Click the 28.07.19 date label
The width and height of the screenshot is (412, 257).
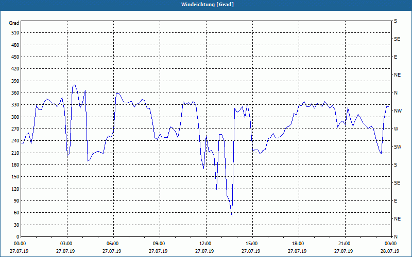tap(390, 251)
